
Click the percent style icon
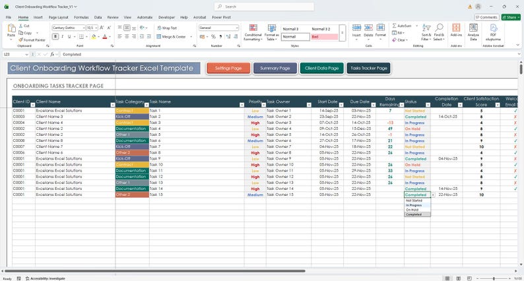click(213, 37)
